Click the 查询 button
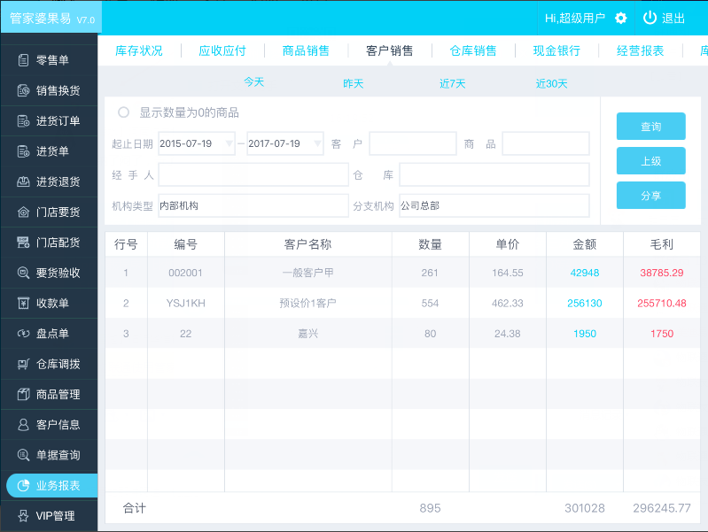Screen dimensions: 708x532 (x=650, y=127)
